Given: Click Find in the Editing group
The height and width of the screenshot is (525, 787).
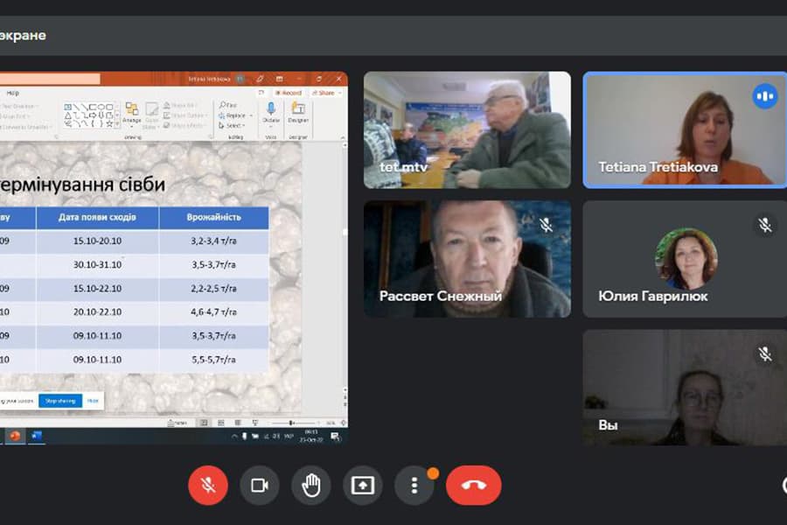Looking at the screenshot, I should click(228, 105).
